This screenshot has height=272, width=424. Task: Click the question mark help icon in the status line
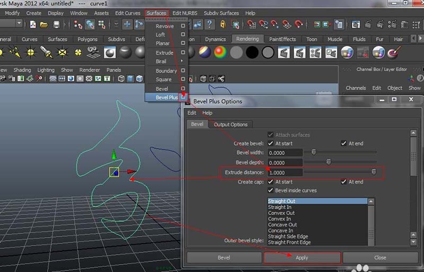210,24
